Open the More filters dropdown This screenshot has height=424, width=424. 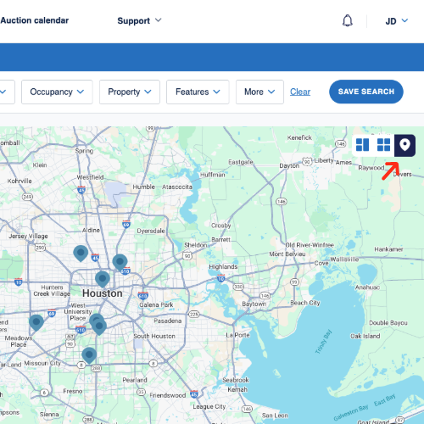pos(259,92)
